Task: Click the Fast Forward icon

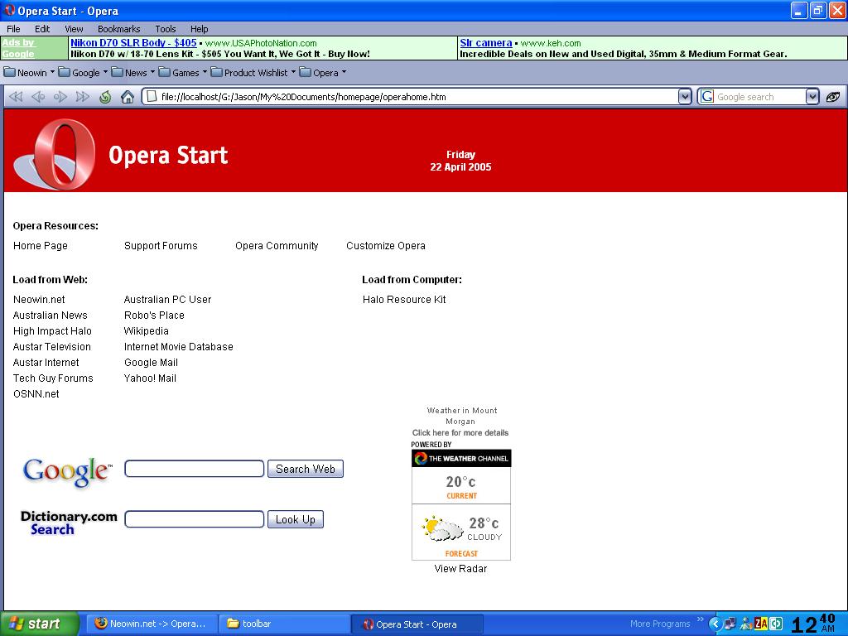Action: click(x=82, y=97)
